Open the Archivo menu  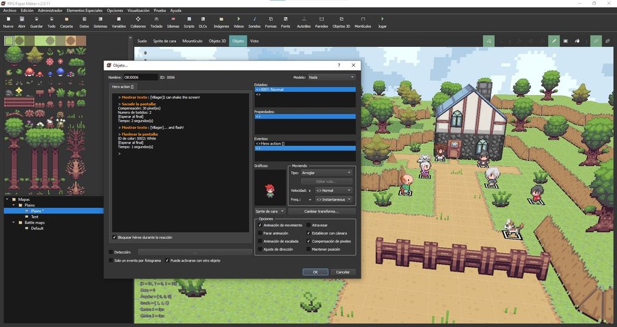tap(9, 10)
